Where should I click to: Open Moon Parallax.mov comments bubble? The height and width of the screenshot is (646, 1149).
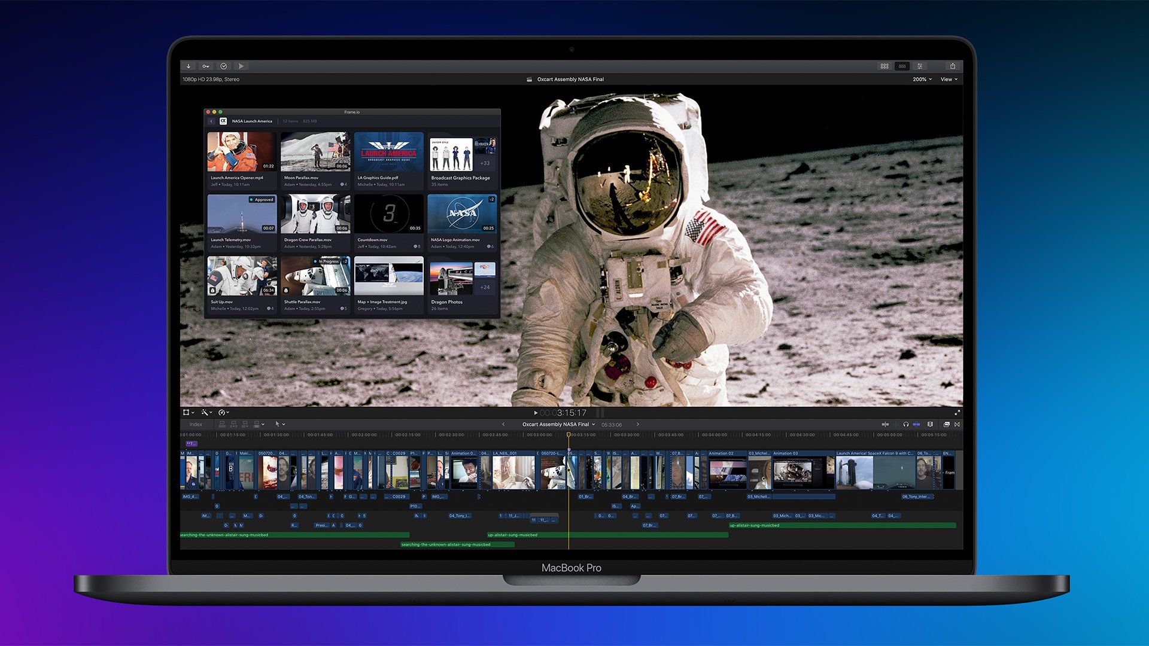point(344,184)
